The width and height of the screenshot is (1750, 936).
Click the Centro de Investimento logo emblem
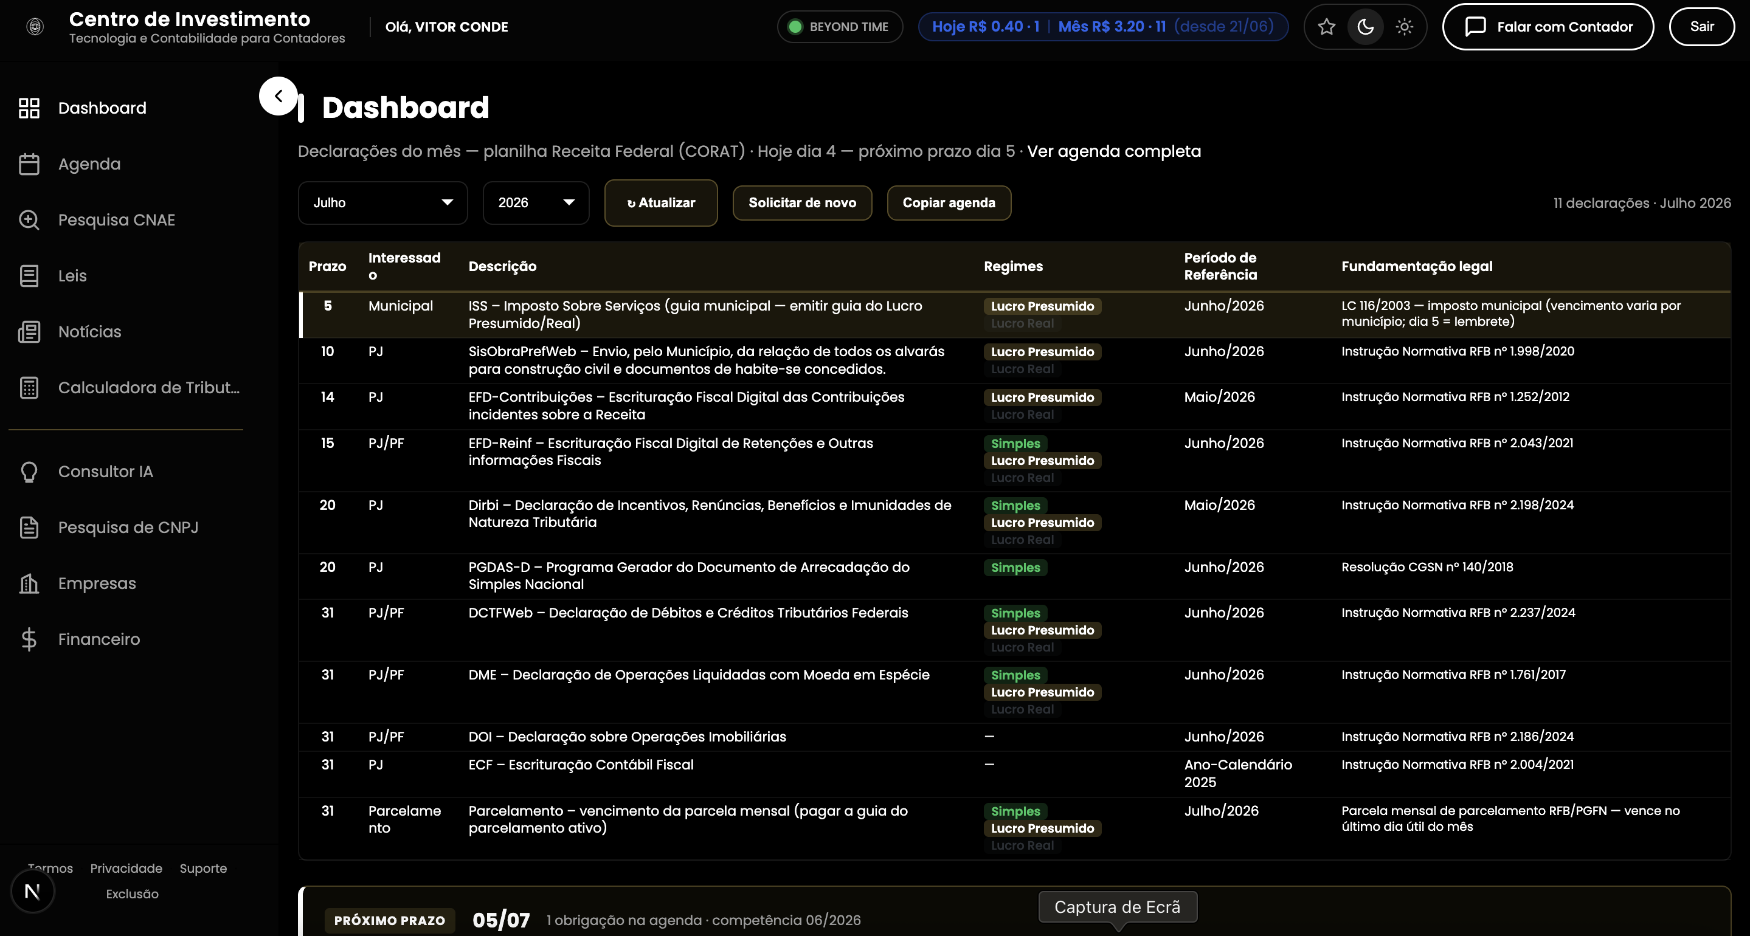pyautogui.click(x=35, y=27)
